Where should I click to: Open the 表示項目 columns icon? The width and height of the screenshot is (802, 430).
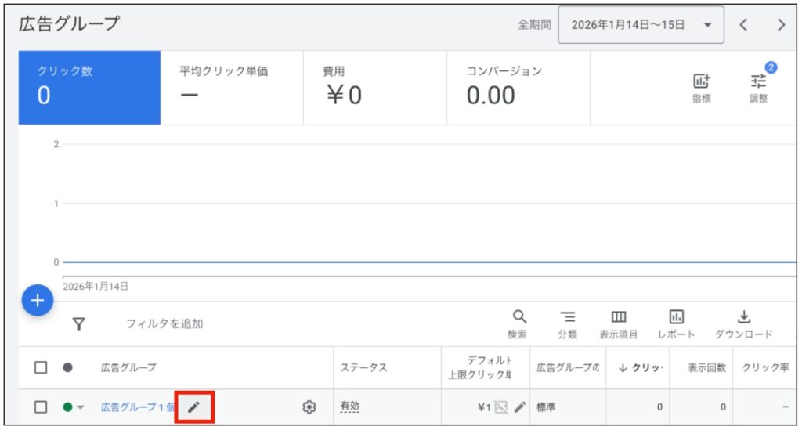(x=619, y=317)
